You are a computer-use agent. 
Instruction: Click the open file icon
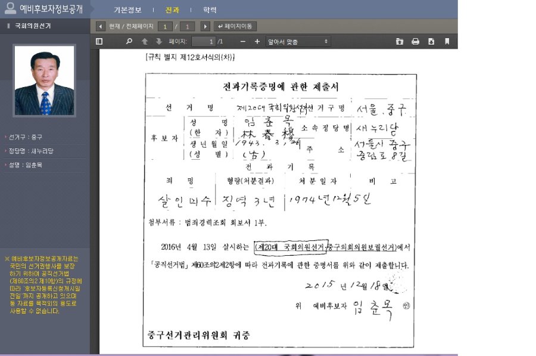[x=400, y=42]
